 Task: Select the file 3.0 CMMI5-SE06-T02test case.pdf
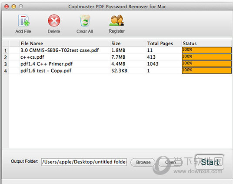tap(60, 50)
